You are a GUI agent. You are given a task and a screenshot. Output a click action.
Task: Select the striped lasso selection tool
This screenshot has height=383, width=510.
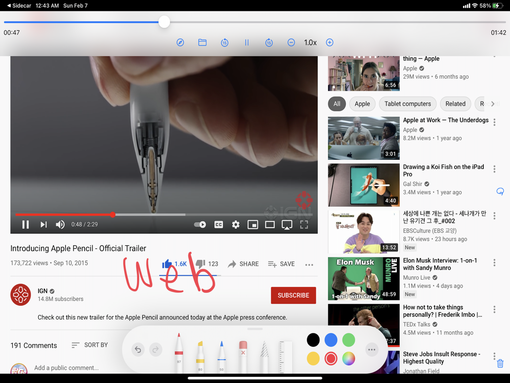264,356
